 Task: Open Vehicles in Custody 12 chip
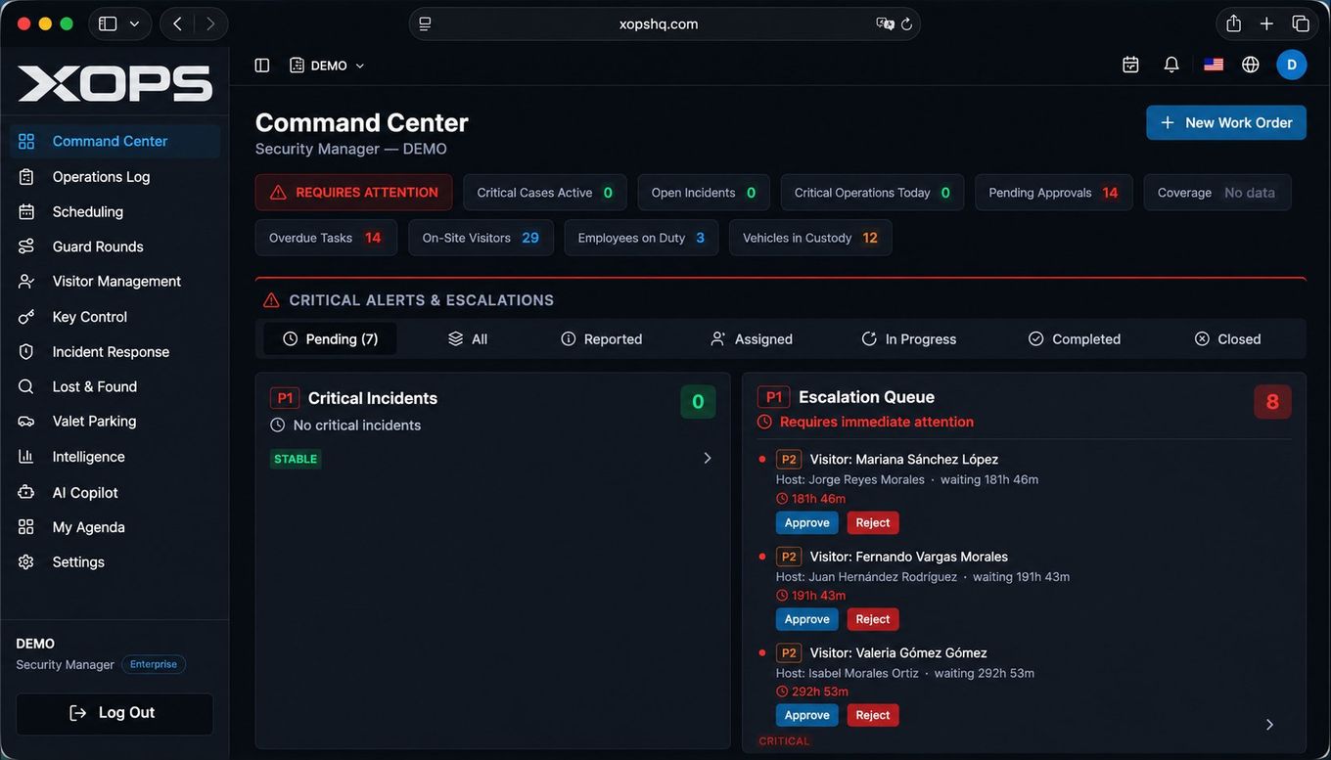(810, 238)
